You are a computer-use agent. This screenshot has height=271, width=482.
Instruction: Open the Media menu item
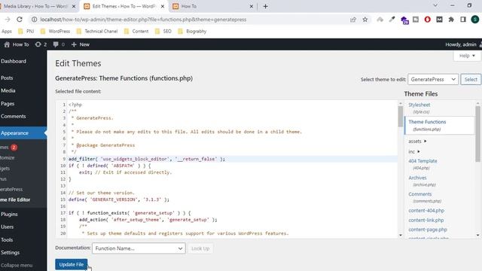click(8, 90)
